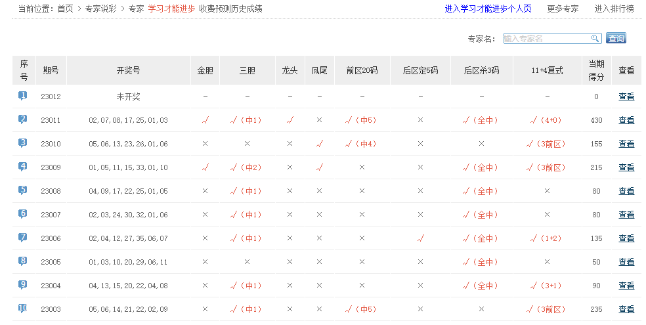
Task: Open 进入学习才能进步个人页 link
Action: 488,9
